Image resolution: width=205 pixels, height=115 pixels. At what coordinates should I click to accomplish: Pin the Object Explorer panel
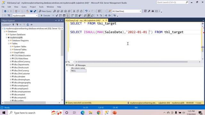pyautogui.click(x=59, y=20)
